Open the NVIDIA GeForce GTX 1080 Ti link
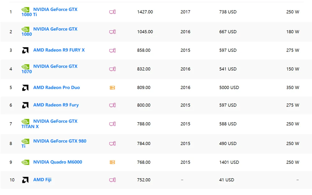Image resolution: width=312 pixels, height=195 pixels. pos(49,12)
